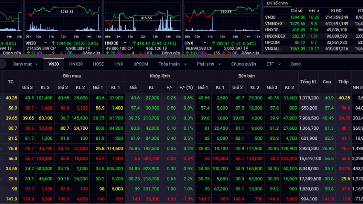The width and height of the screenshot is (363, 204).
Task: Click total volume 15,619,100
Action: (x=310, y=158)
